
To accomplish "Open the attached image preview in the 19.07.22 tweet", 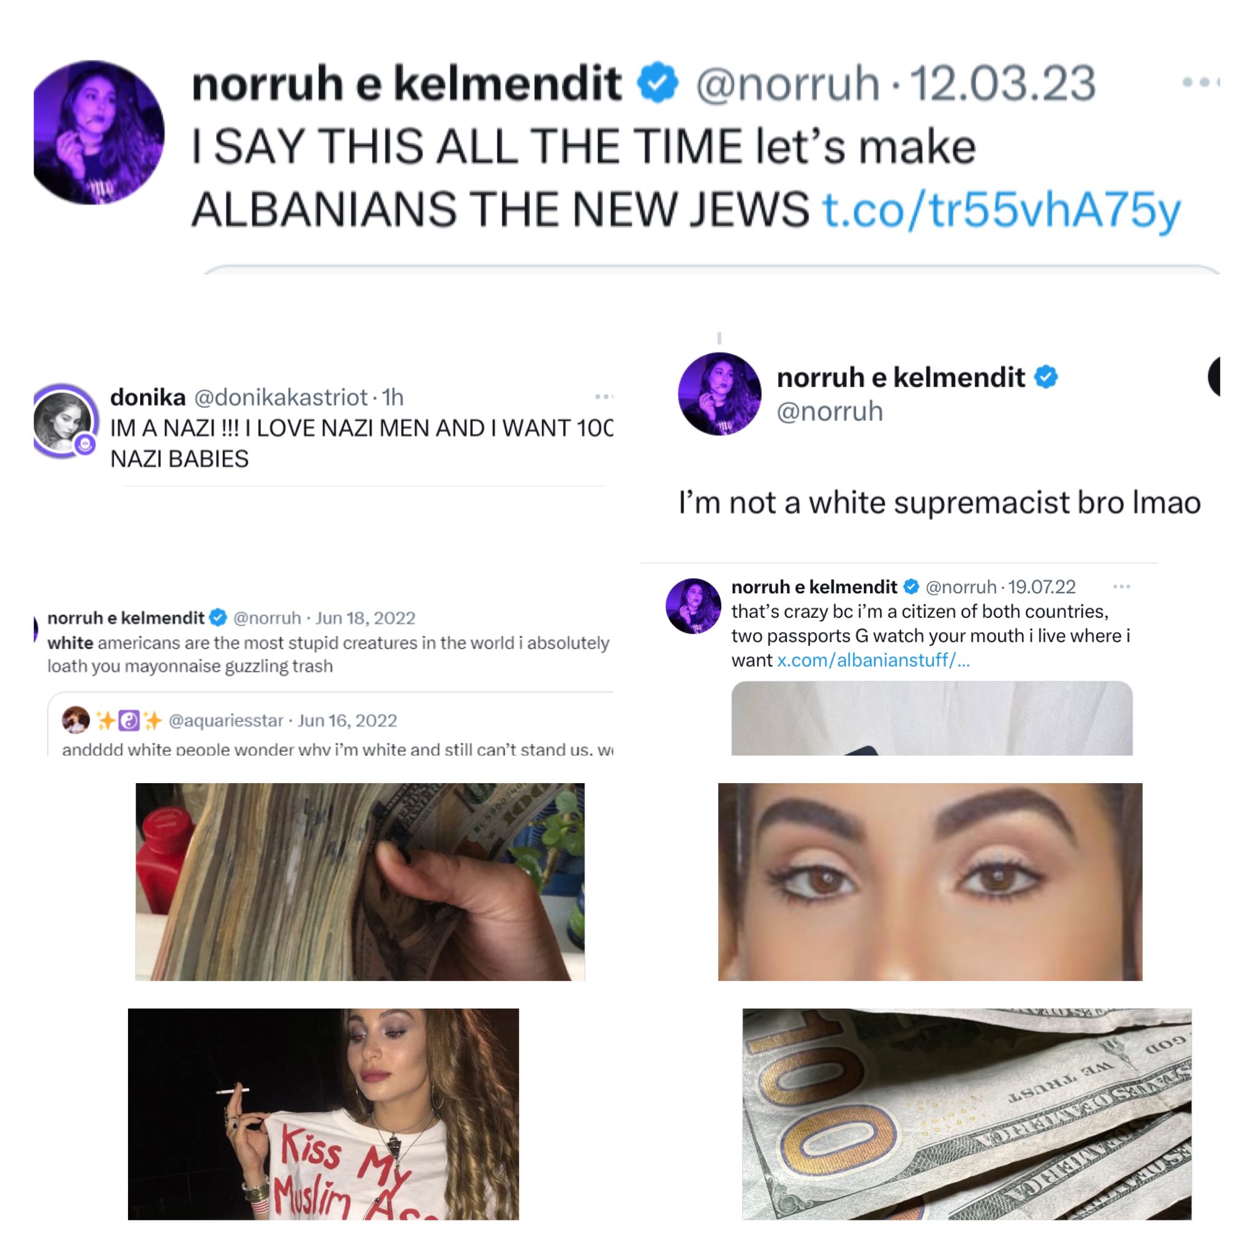I will 932,718.
